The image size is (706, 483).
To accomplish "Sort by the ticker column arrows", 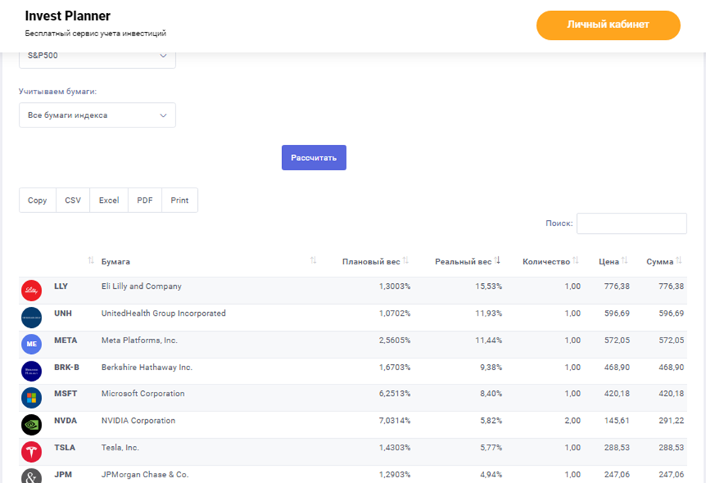I will click(91, 261).
